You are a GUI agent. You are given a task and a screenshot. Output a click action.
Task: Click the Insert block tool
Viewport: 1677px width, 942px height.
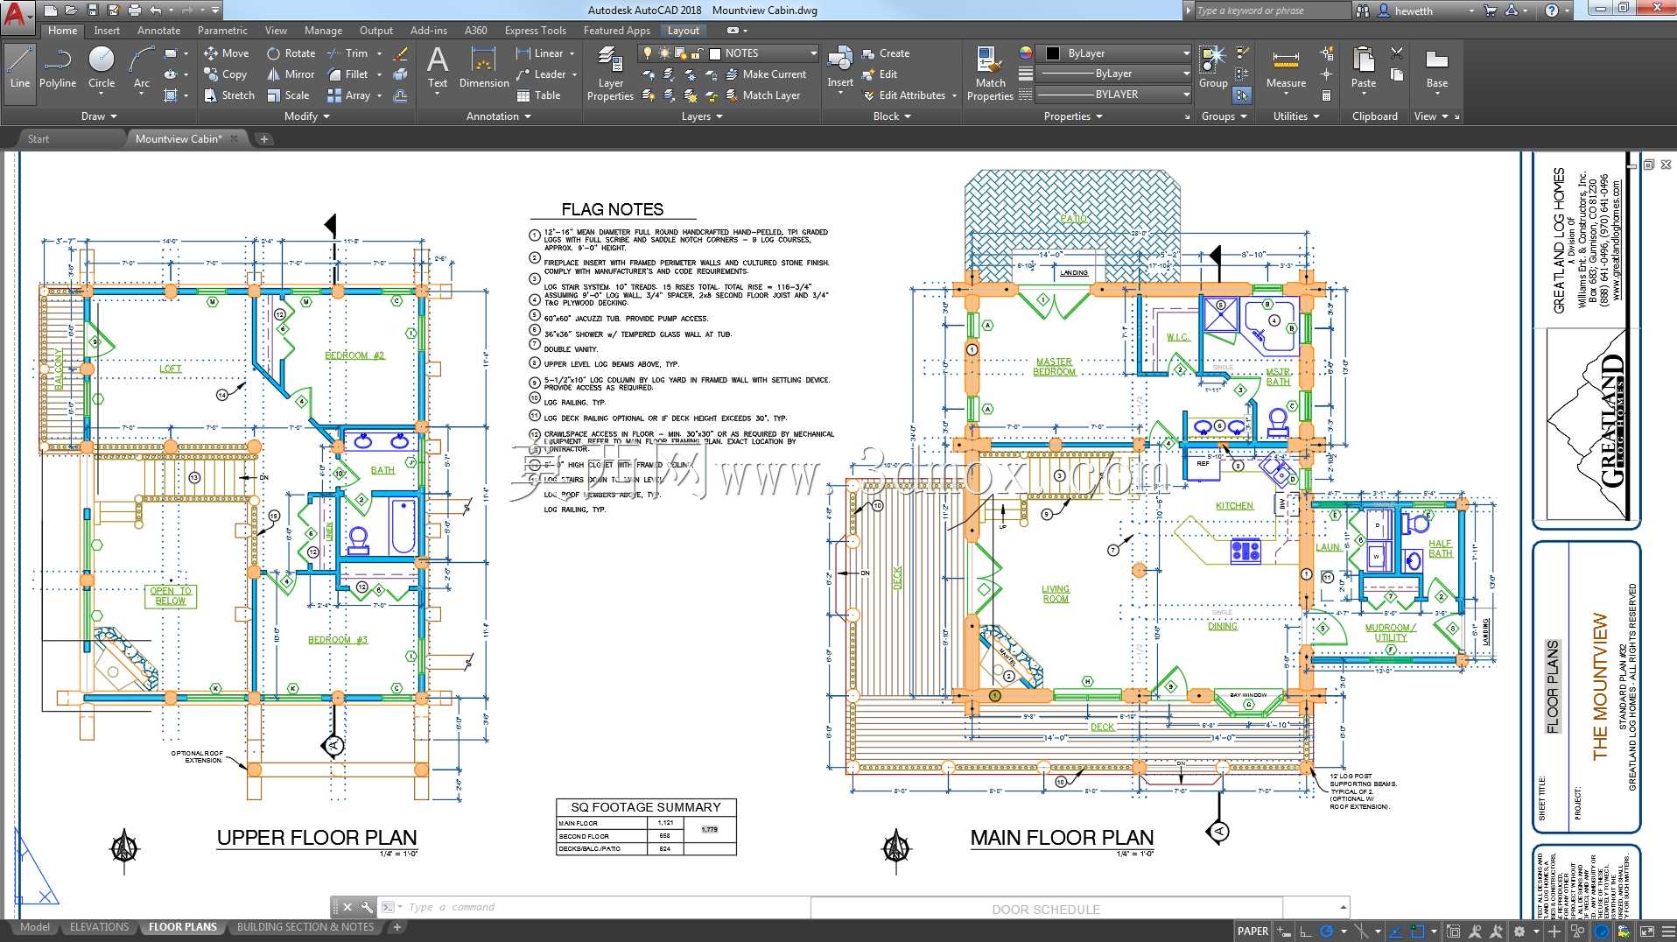pyautogui.click(x=840, y=68)
